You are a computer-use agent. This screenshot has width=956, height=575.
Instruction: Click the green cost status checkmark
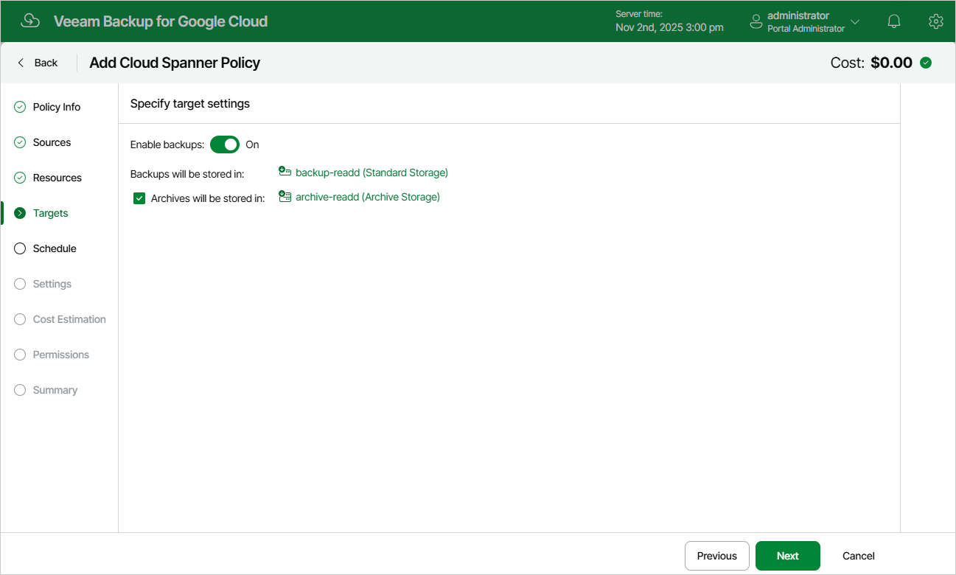[926, 63]
